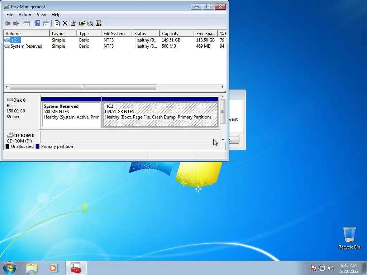367x275 pixels.
Task: Select the Disk 0 label panel
Action: pyautogui.click(x=22, y=112)
